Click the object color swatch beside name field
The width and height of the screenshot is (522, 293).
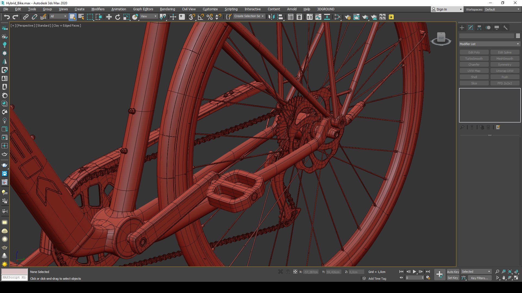point(518,36)
